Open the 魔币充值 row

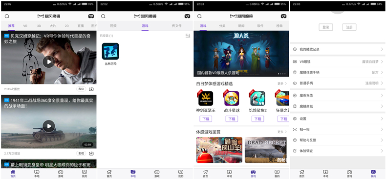coord(338,96)
